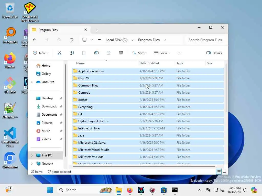Expand the This PC tree node
The image size is (262, 196).
pos(32,155)
